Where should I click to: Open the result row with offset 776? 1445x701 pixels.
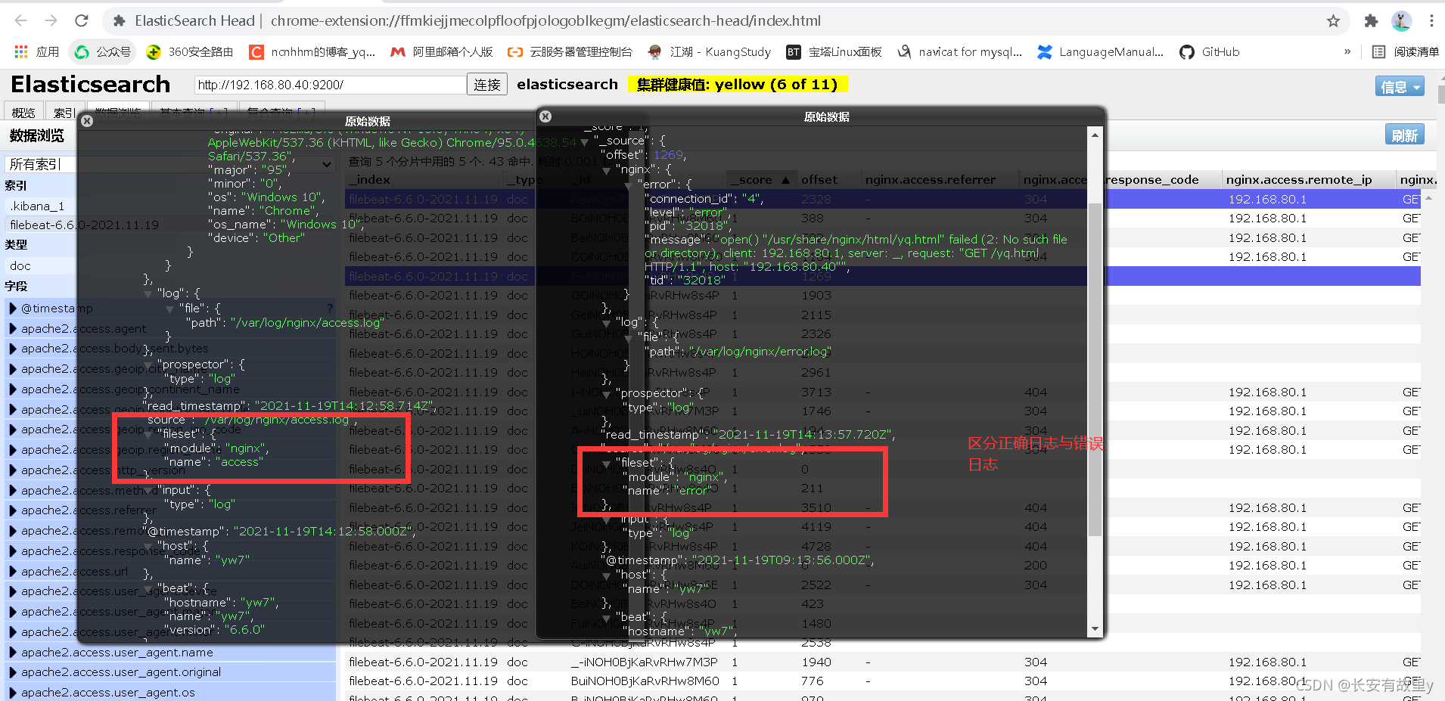(883, 681)
